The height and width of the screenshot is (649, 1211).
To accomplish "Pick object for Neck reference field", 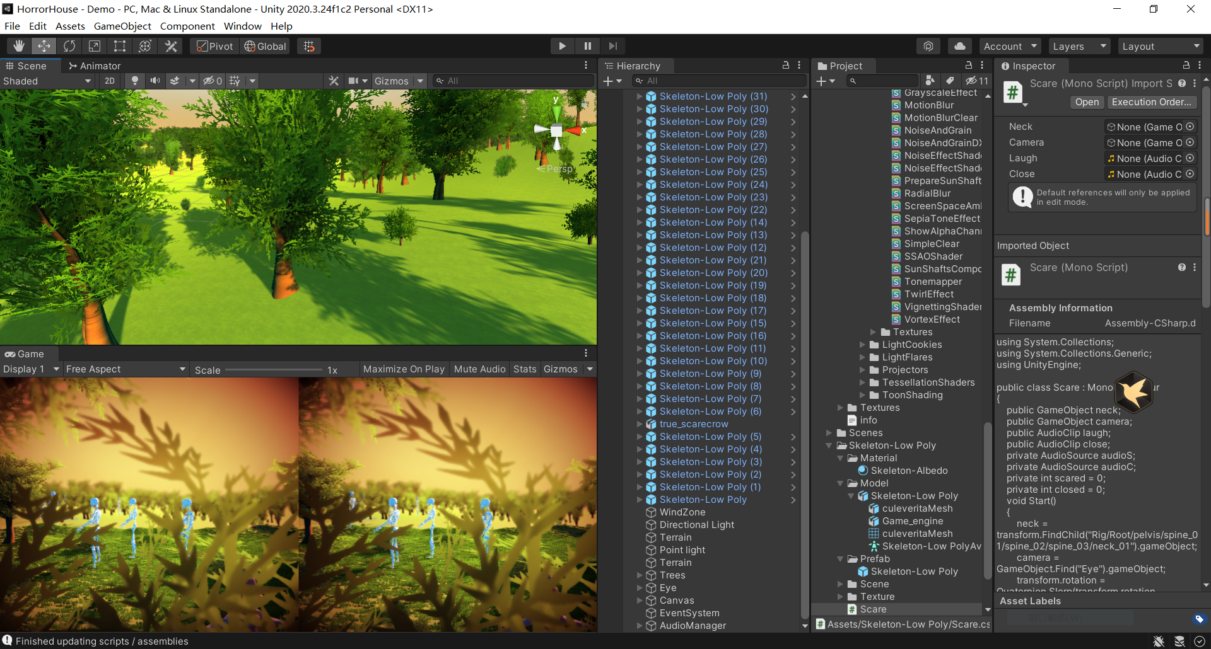I will pos(1190,127).
